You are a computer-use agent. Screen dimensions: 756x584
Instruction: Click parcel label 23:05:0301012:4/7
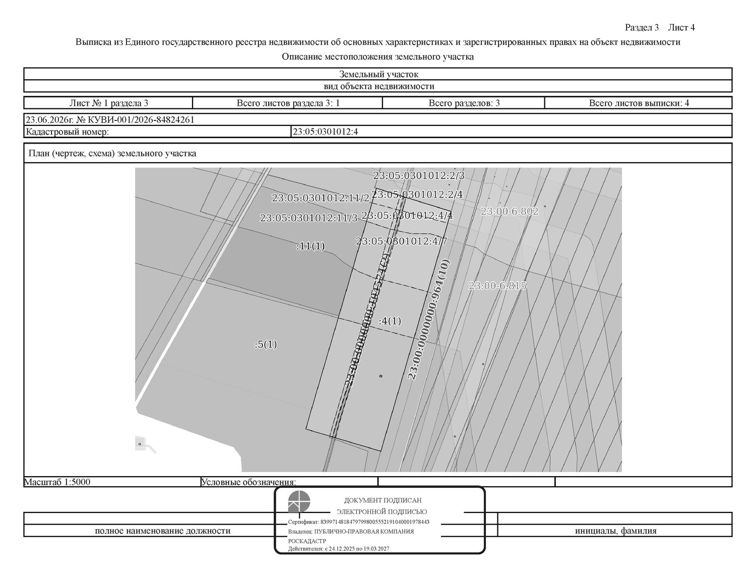pos(401,241)
